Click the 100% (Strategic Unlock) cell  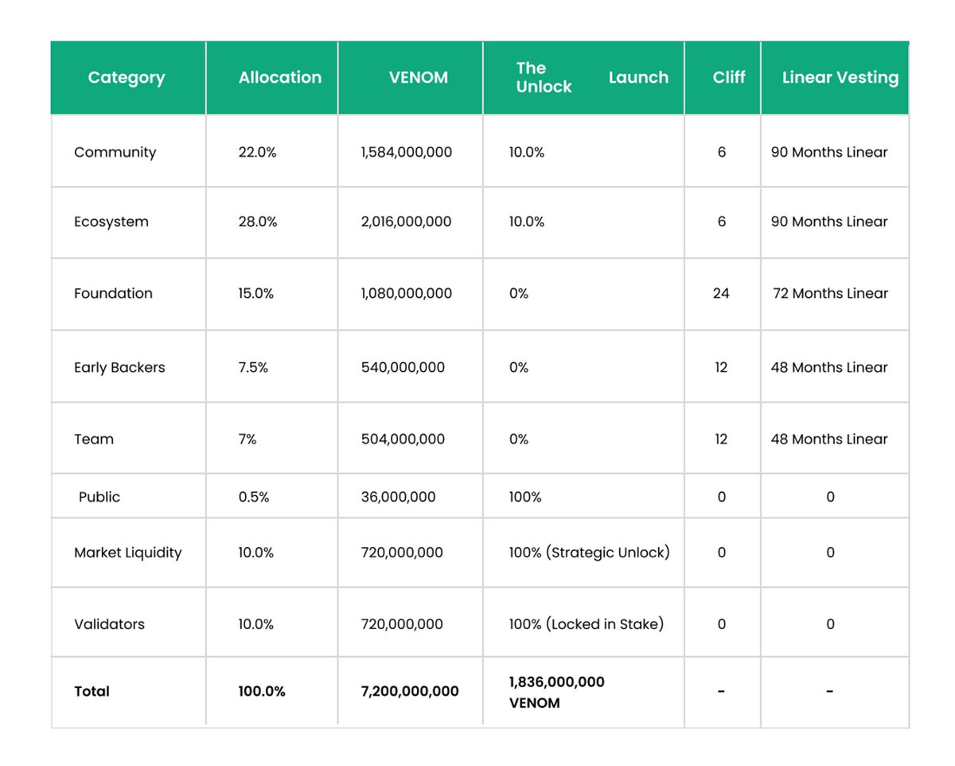click(x=589, y=552)
